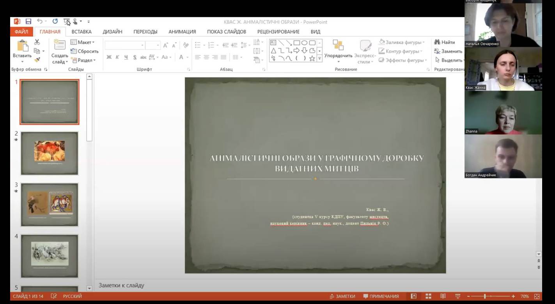Fit slide to current window icon
The image size is (555, 304).
point(537,296)
